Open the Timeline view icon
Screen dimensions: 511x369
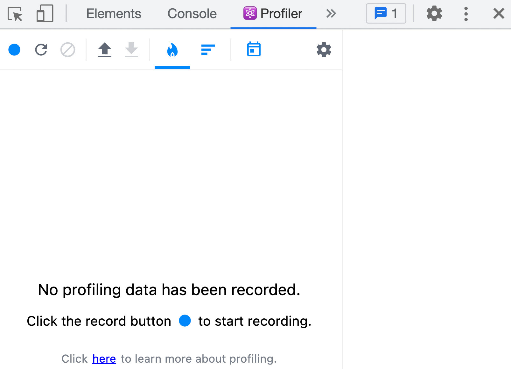pyautogui.click(x=253, y=50)
